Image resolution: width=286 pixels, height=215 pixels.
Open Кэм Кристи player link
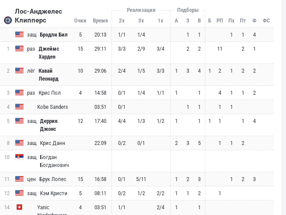pyautogui.click(x=53, y=193)
